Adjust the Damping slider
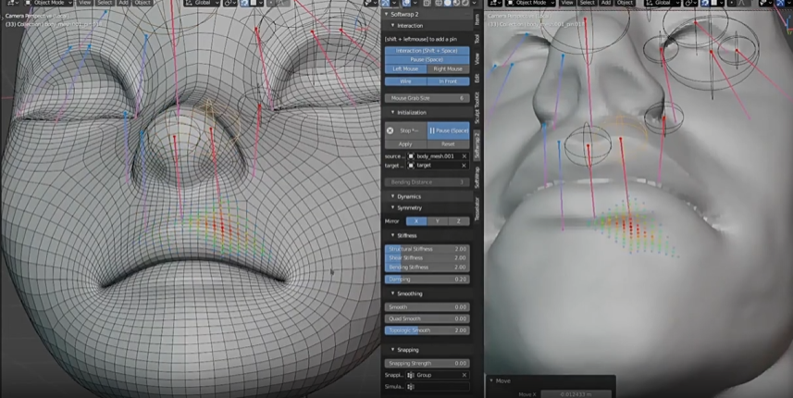This screenshot has height=398, width=793. coord(427,279)
